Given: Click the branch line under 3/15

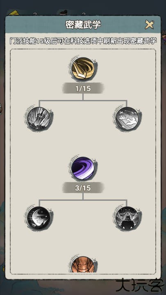Looking at the screenshot, I should (83, 200).
